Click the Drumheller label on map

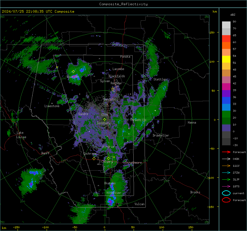(161, 135)
